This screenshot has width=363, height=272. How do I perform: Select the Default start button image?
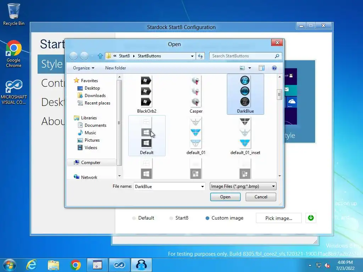point(146,136)
